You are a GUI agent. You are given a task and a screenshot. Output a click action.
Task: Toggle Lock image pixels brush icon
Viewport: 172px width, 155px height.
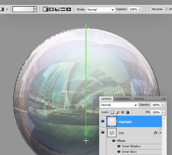117,112
